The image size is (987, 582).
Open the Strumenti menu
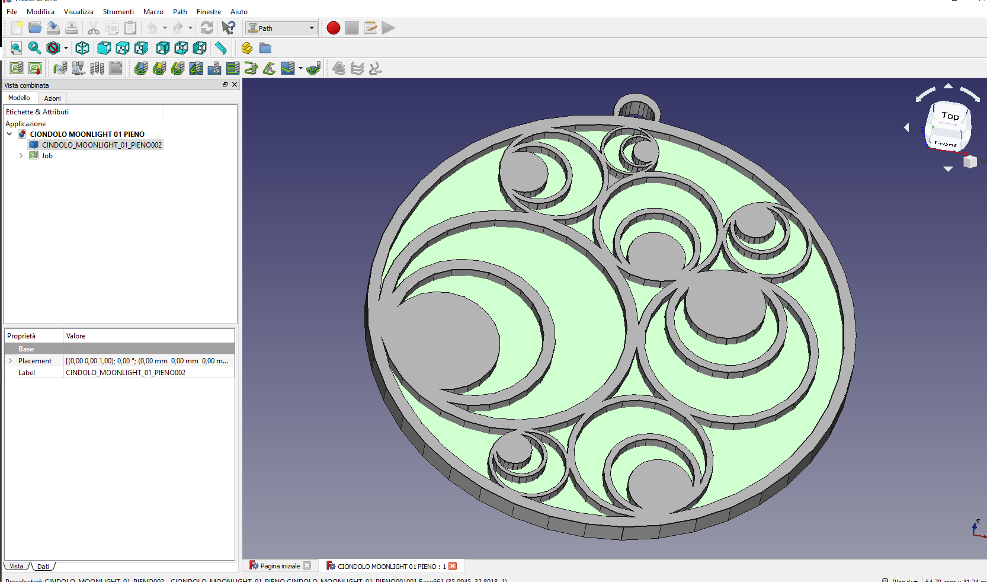click(x=118, y=11)
